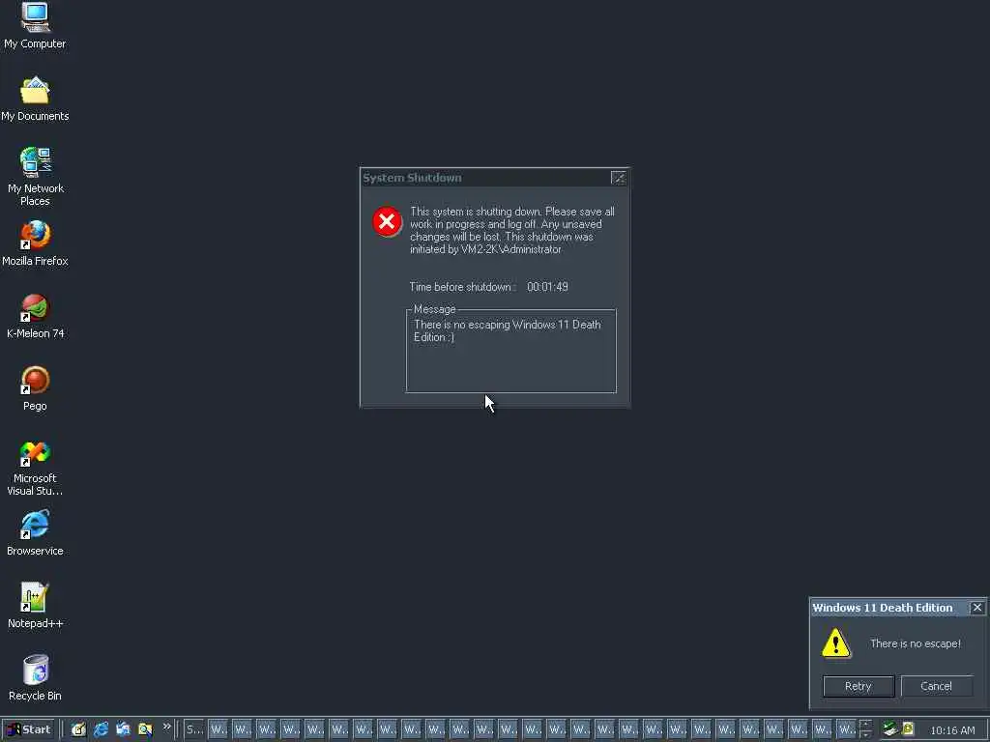The height and width of the screenshot is (742, 990).
Task: Click the 'There is no escape!' text
Action: [x=915, y=643]
